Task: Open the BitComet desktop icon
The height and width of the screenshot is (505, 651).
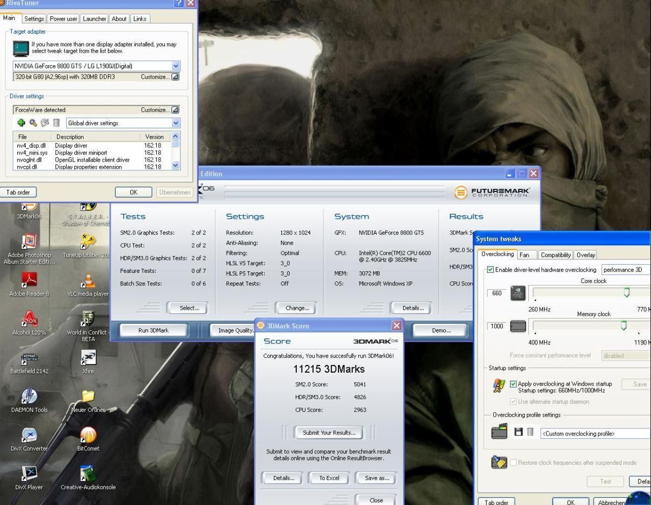Action: (x=88, y=434)
